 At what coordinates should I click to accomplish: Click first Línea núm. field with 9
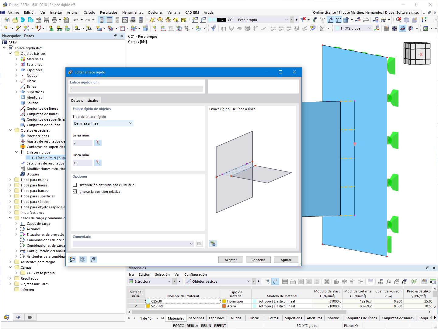pos(82,143)
